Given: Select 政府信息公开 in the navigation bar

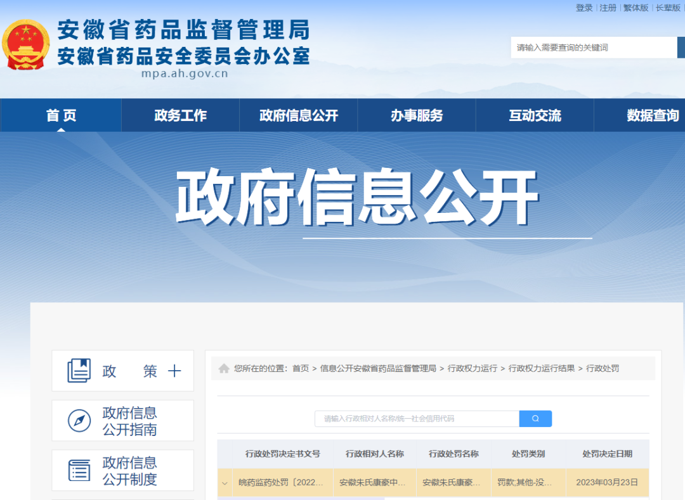Looking at the screenshot, I should (x=299, y=115).
